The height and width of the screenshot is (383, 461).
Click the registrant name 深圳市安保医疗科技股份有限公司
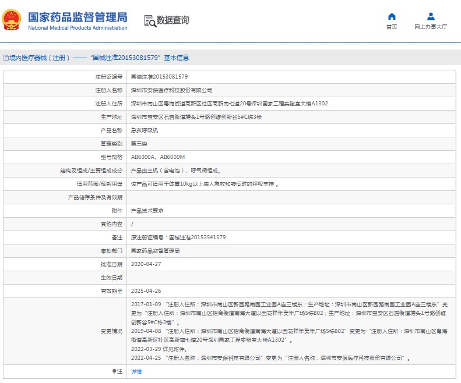pos(171,90)
